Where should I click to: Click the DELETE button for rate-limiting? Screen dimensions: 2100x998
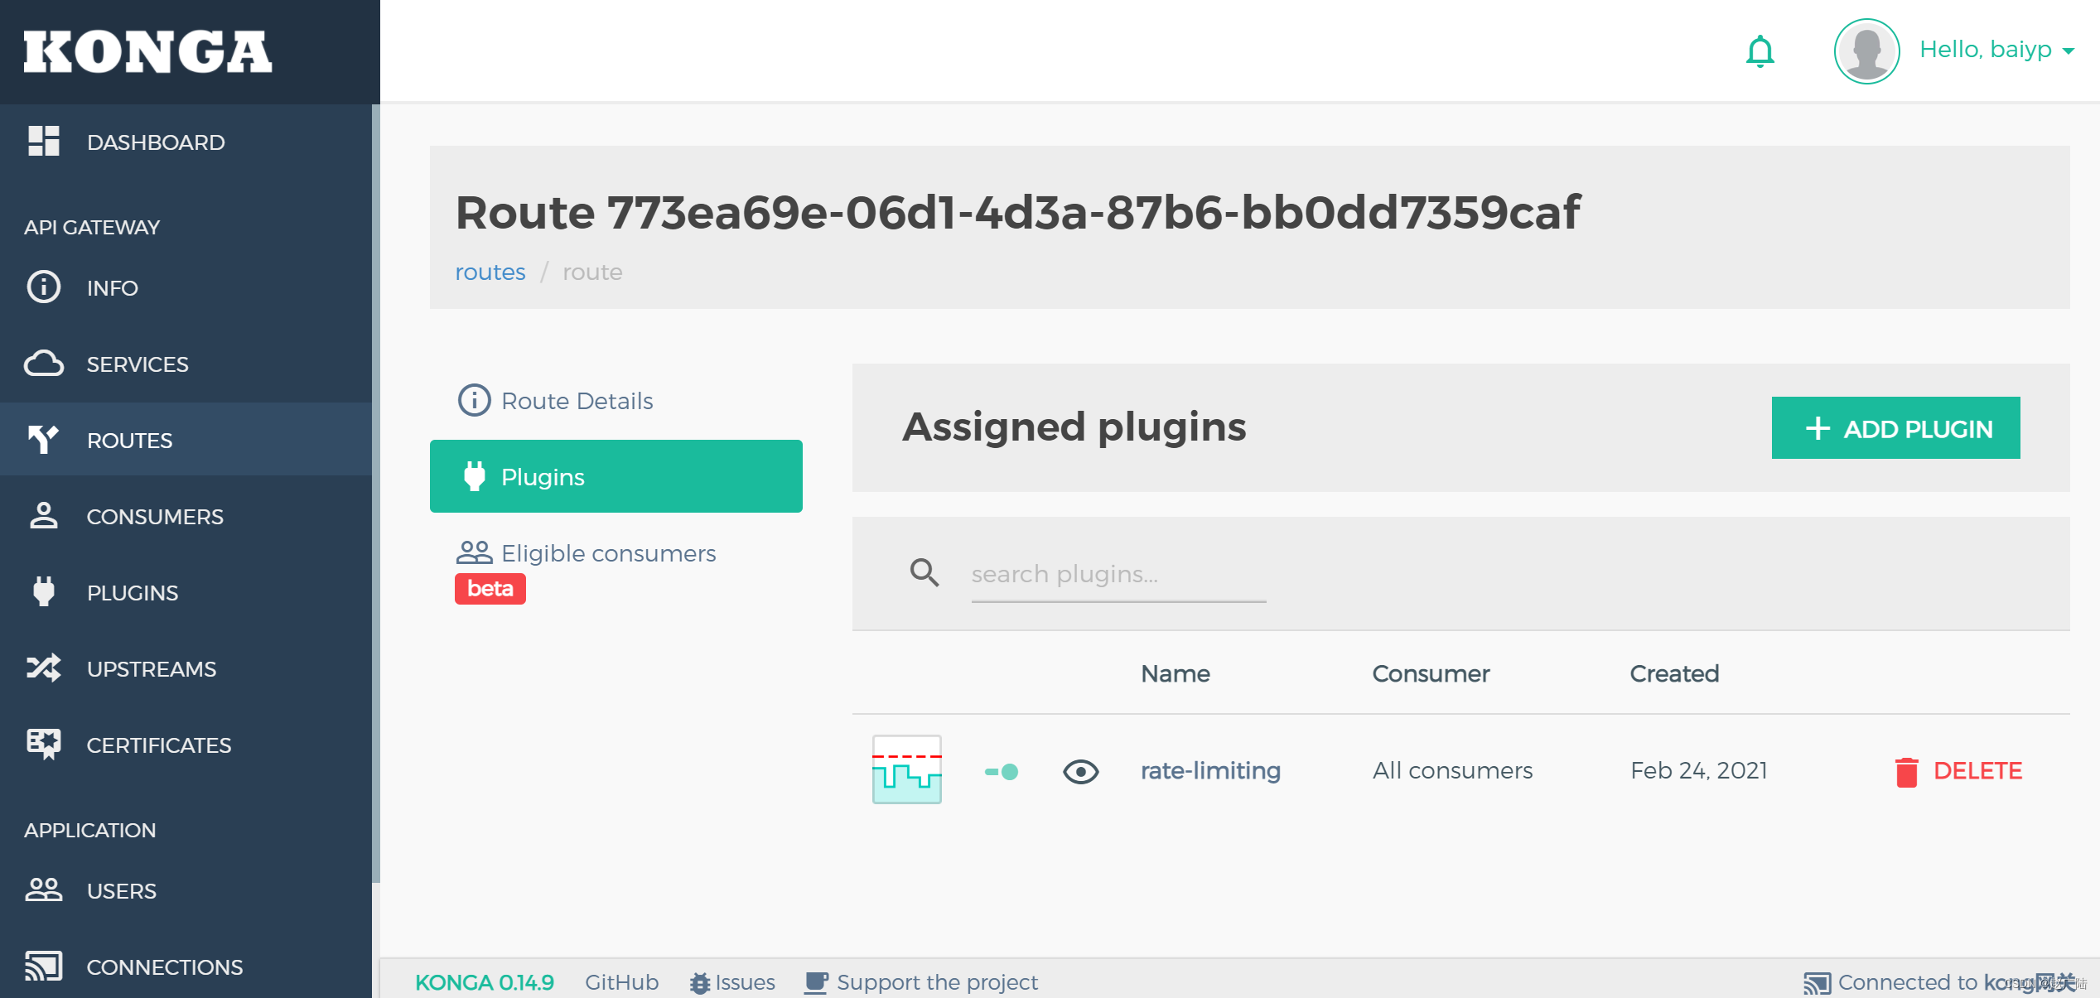(x=1958, y=770)
